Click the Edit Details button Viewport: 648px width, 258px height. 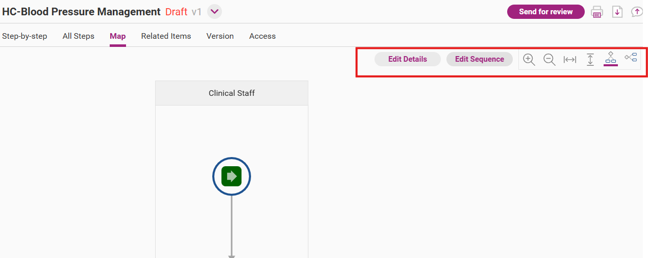coord(408,59)
